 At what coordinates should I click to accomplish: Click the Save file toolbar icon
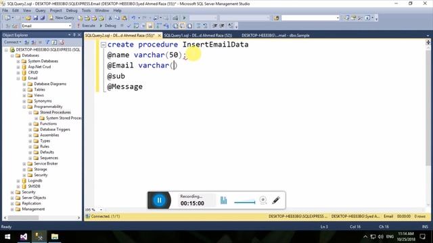[x=36, y=18]
